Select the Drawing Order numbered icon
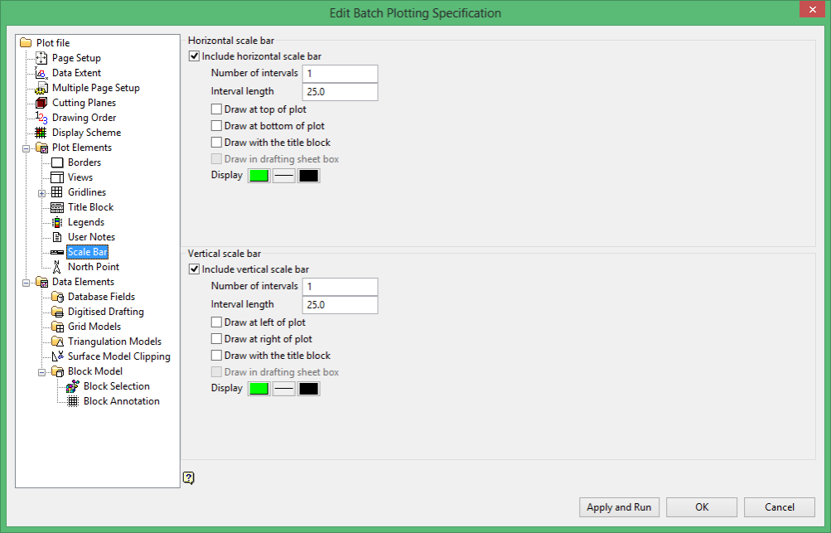Image resolution: width=831 pixels, height=533 pixels. point(41,118)
